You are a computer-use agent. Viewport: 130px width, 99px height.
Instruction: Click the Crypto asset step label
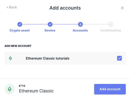20,30
